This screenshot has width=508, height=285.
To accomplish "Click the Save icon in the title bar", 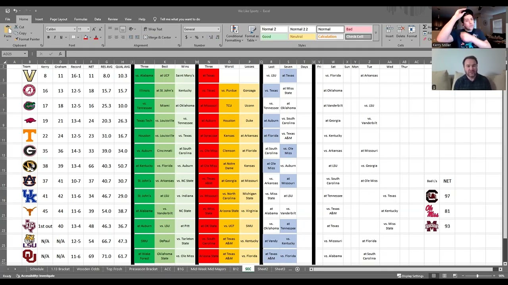I will coord(8,11).
